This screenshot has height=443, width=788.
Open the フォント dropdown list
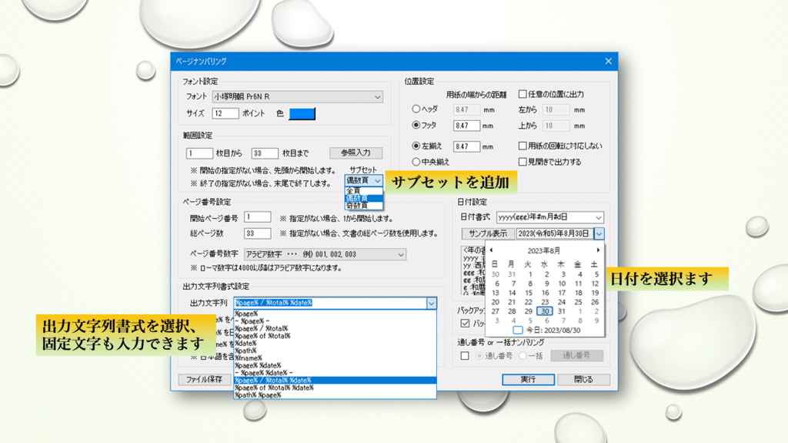(x=377, y=97)
